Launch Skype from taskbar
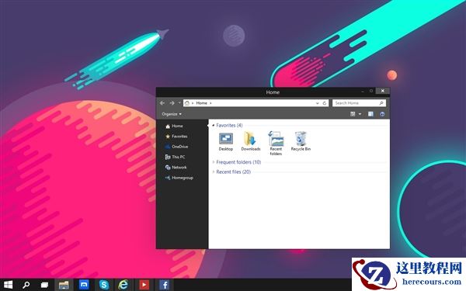 pyautogui.click(x=104, y=285)
